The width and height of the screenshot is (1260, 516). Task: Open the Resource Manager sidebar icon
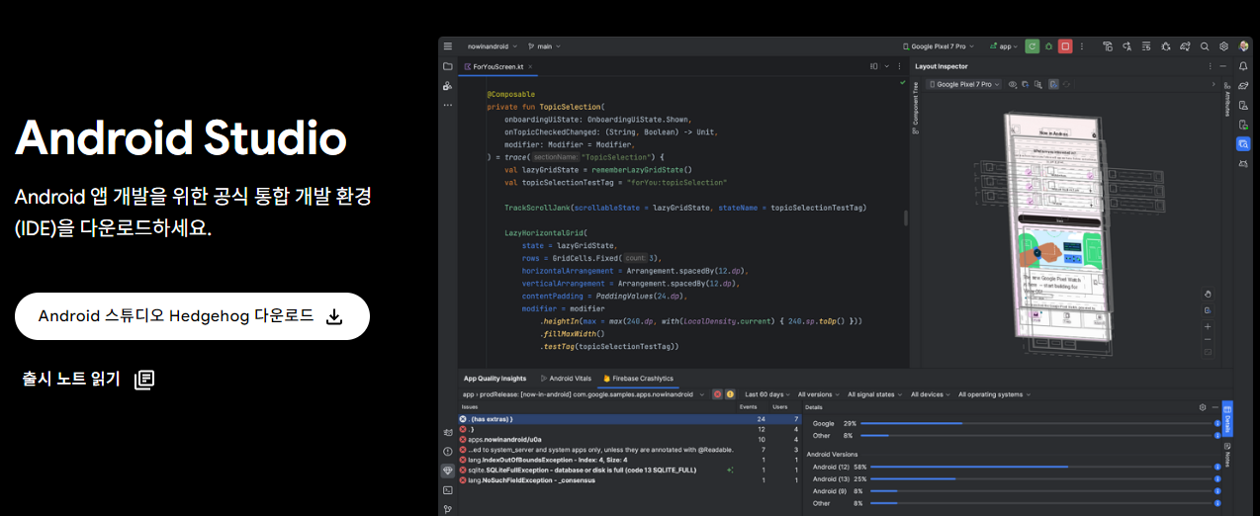pyautogui.click(x=448, y=86)
